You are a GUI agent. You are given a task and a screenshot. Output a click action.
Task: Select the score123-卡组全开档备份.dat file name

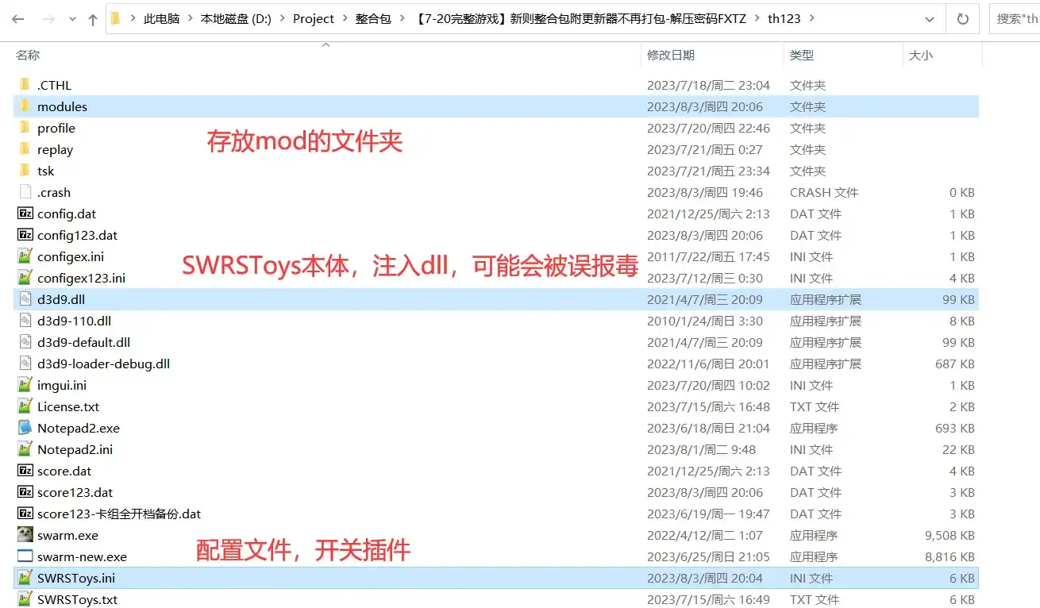pyautogui.click(x=119, y=514)
